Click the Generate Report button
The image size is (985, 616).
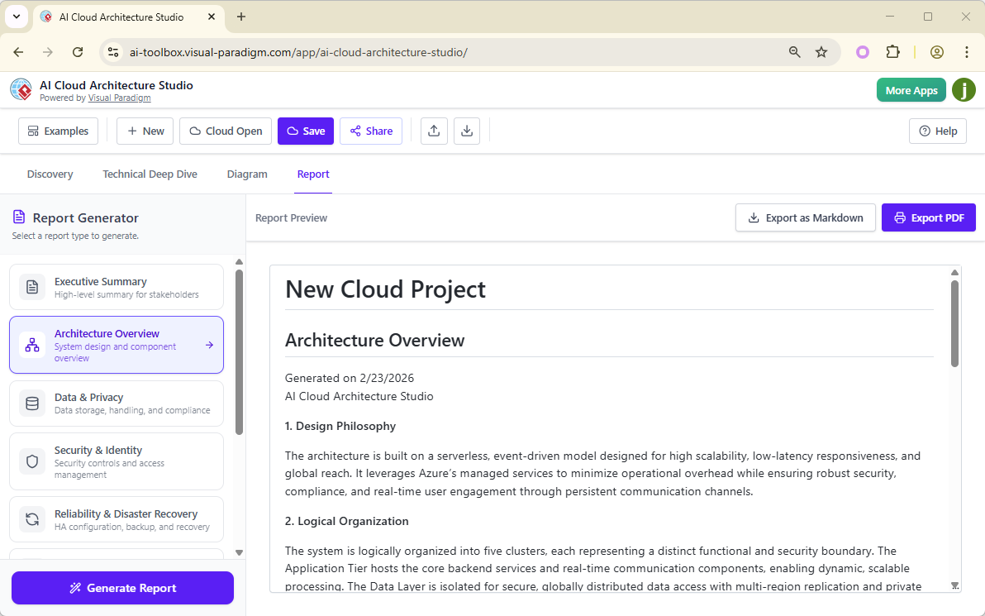121,588
